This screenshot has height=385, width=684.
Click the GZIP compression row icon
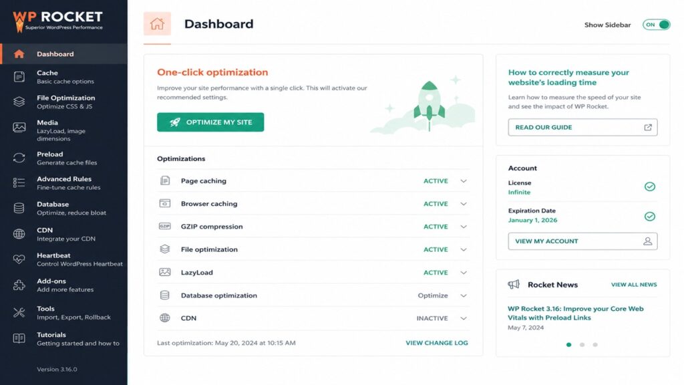coord(165,226)
